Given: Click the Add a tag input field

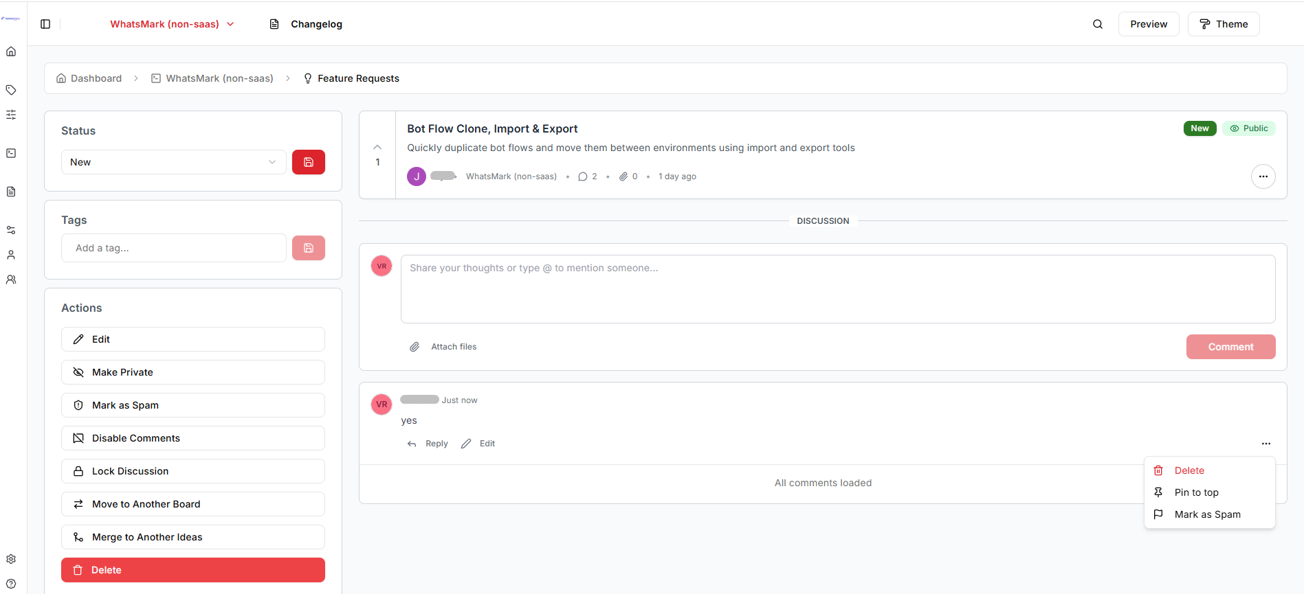Looking at the screenshot, I should pos(173,248).
